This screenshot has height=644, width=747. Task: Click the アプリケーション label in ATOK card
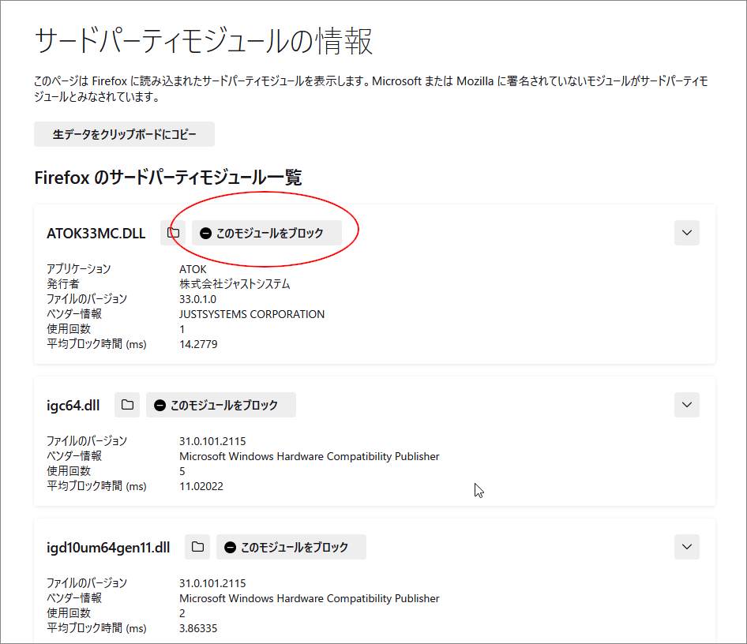[79, 269]
